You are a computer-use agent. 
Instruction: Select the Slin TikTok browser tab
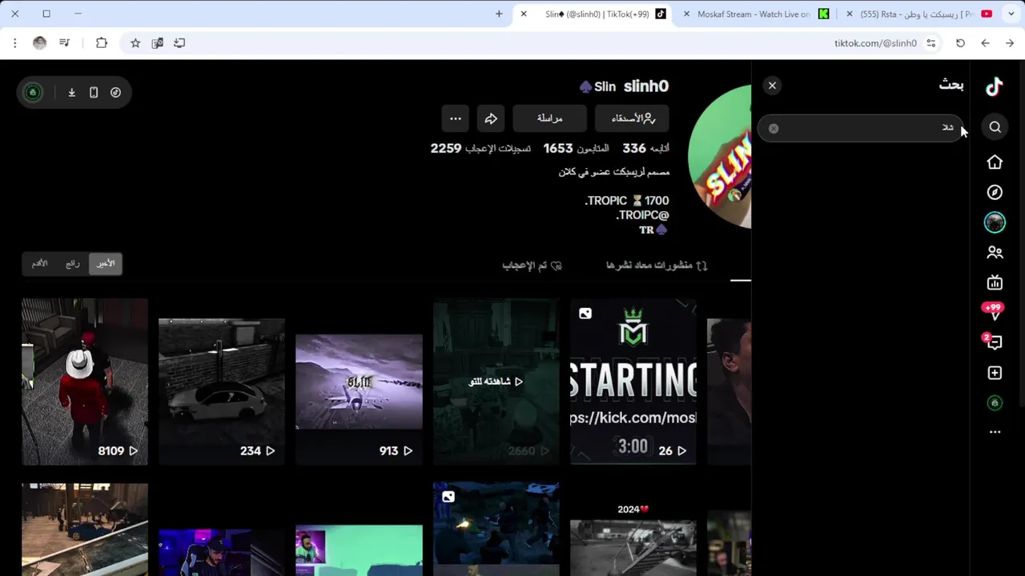point(594,14)
